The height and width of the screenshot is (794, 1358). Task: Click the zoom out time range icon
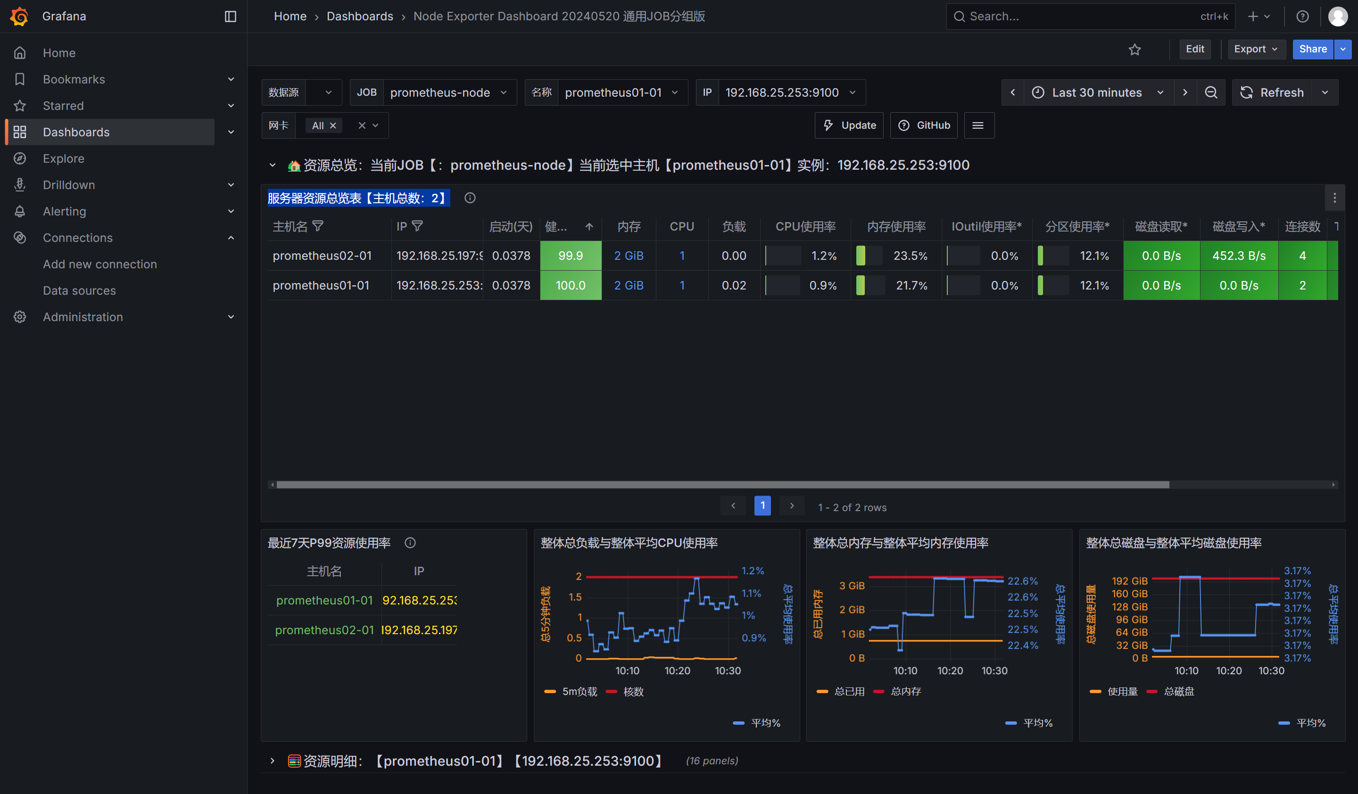(1210, 93)
